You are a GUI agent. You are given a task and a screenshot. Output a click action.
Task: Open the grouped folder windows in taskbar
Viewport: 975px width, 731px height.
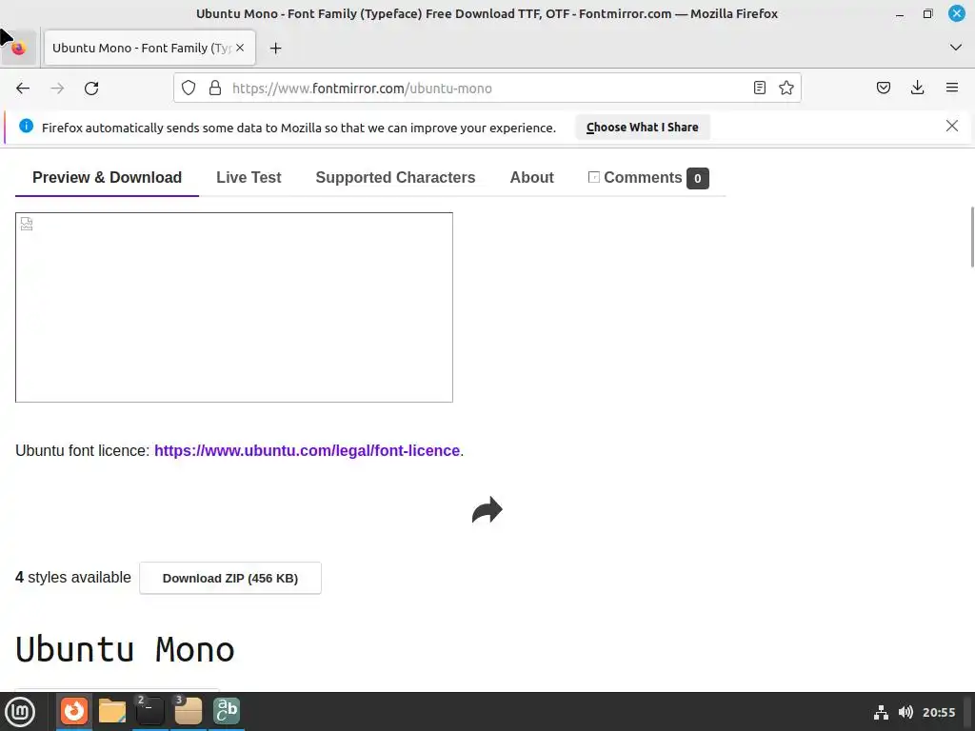188,711
